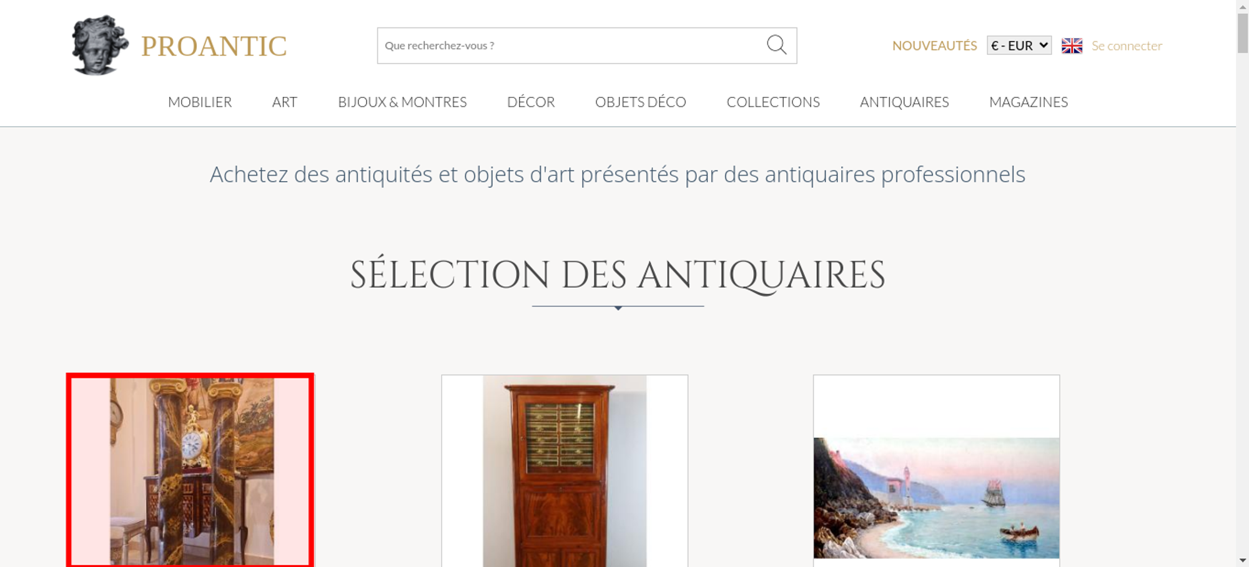This screenshot has height=567, width=1249.
Task: Open the BIJOUX & MONTRES menu
Action: pyautogui.click(x=402, y=102)
